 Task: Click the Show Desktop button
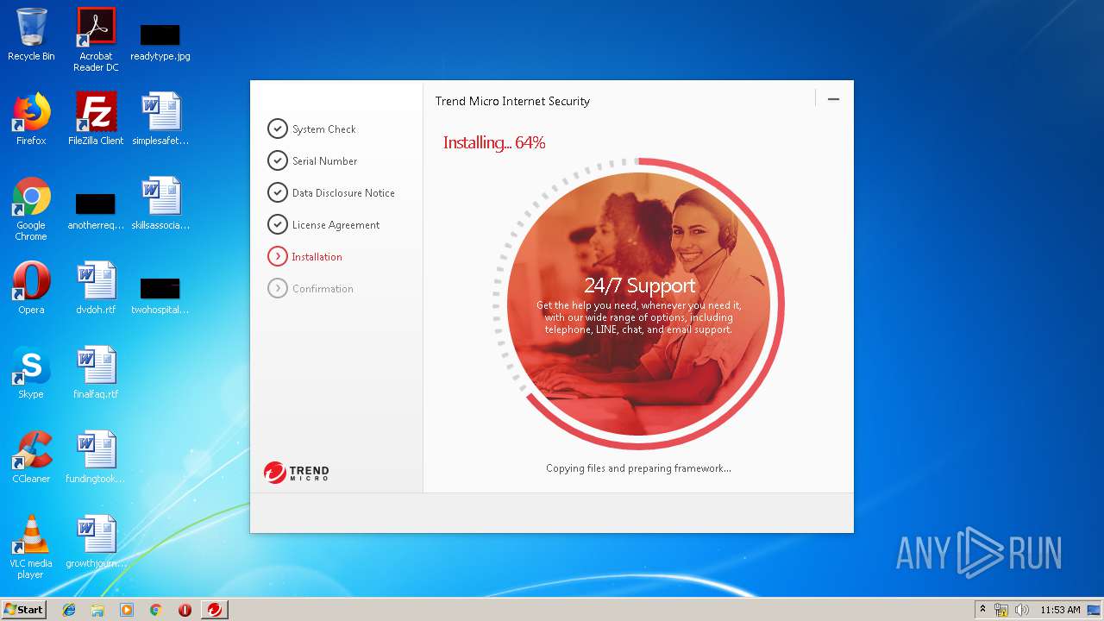[x=1095, y=610]
